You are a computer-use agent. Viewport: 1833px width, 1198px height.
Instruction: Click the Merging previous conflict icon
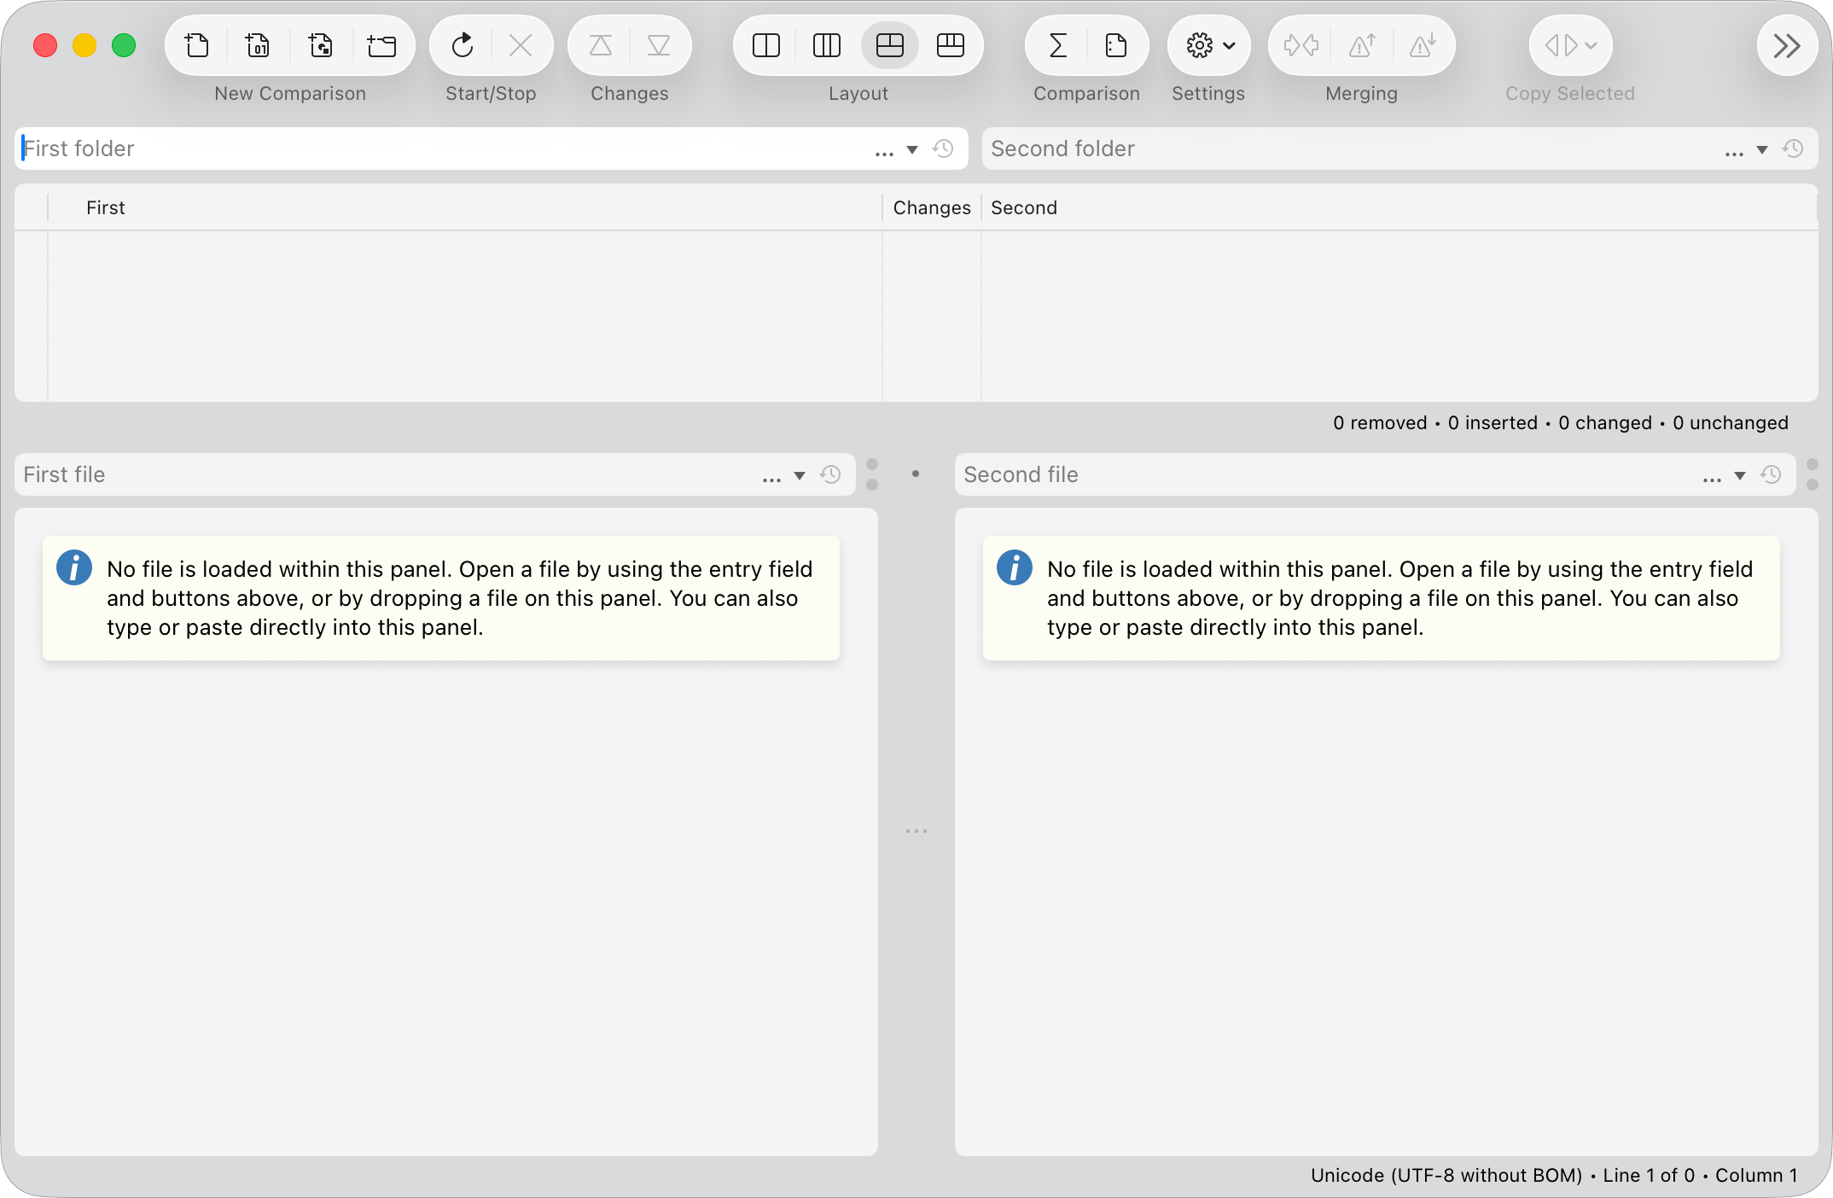[1362, 45]
